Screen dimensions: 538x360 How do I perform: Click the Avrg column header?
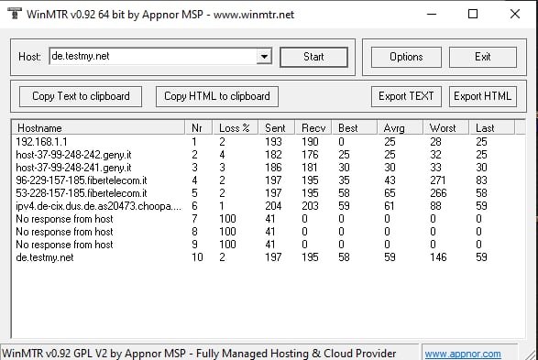[x=400, y=128]
